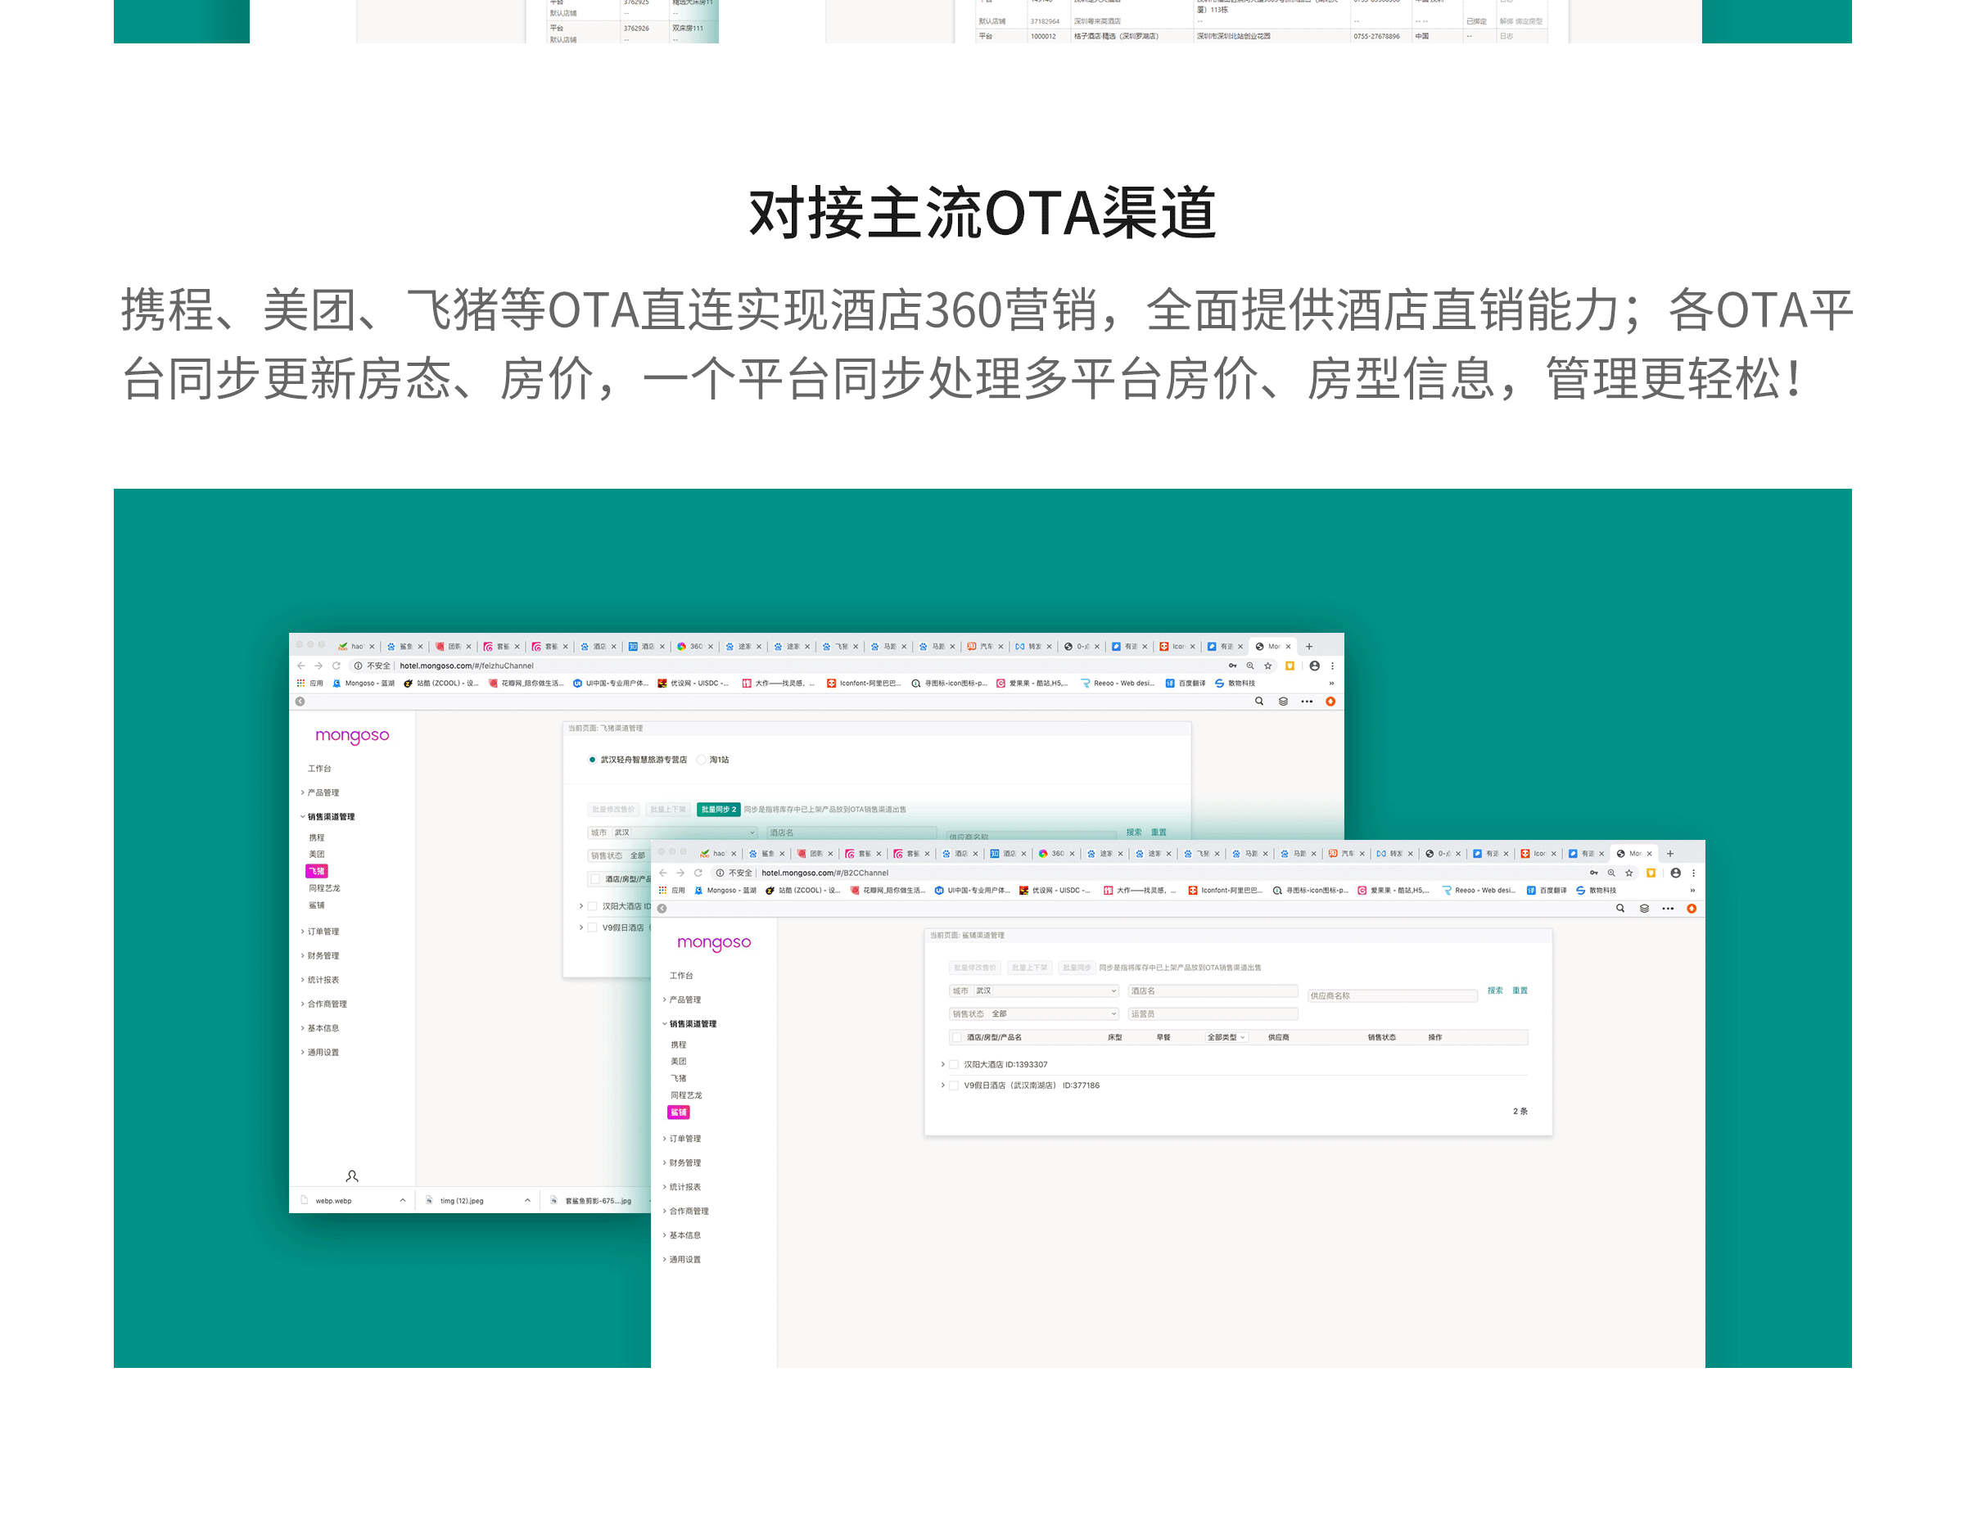Click the bookmark star in B2CChannel address bar
The image size is (1965, 1530).
1629,873
